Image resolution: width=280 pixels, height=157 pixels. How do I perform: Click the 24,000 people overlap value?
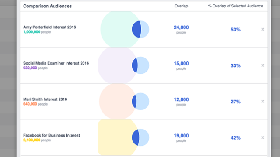pyautogui.click(x=181, y=30)
